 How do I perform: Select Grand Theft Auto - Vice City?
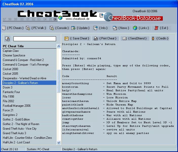coord(29,129)
